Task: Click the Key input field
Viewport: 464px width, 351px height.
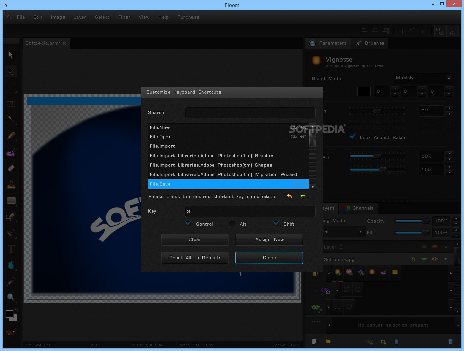Action: click(x=250, y=211)
